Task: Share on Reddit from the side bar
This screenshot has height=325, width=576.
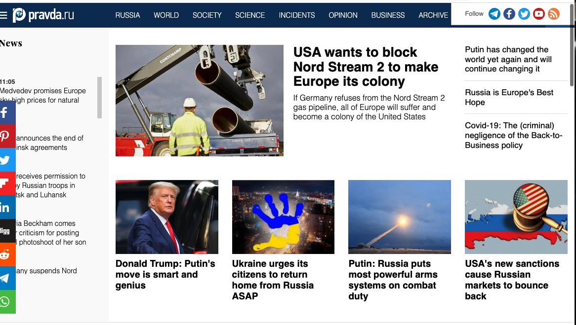Action: pos(8,254)
